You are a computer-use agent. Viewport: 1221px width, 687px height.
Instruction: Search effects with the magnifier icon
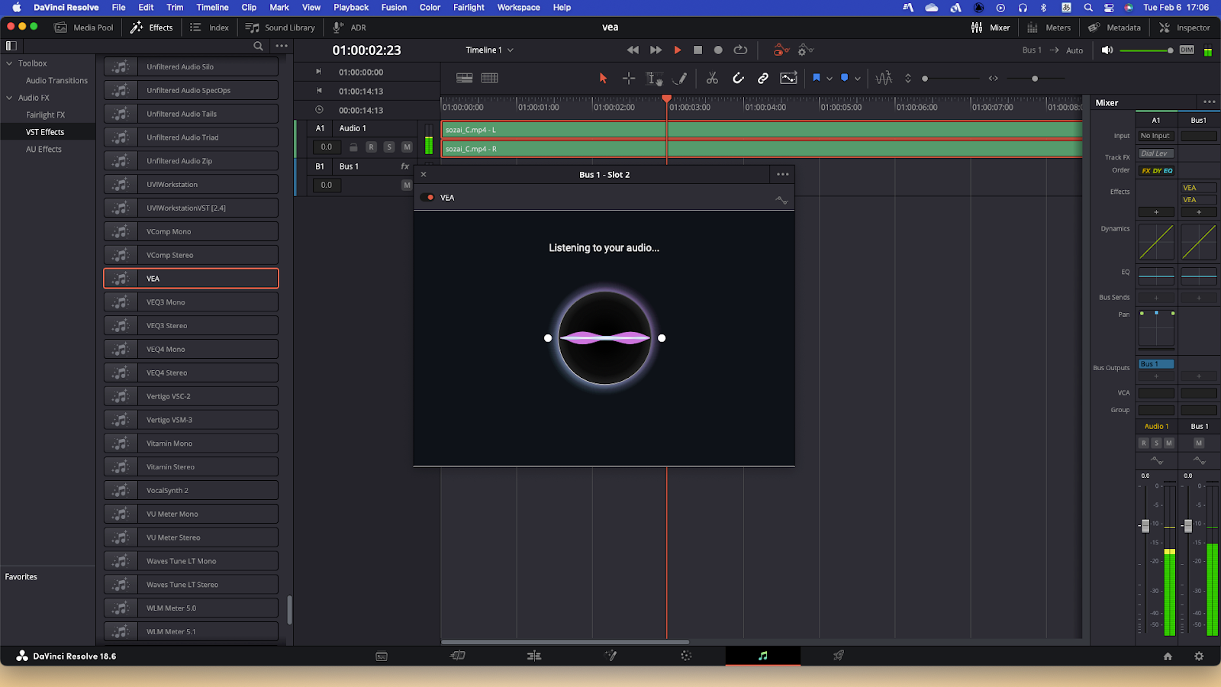tap(259, 46)
